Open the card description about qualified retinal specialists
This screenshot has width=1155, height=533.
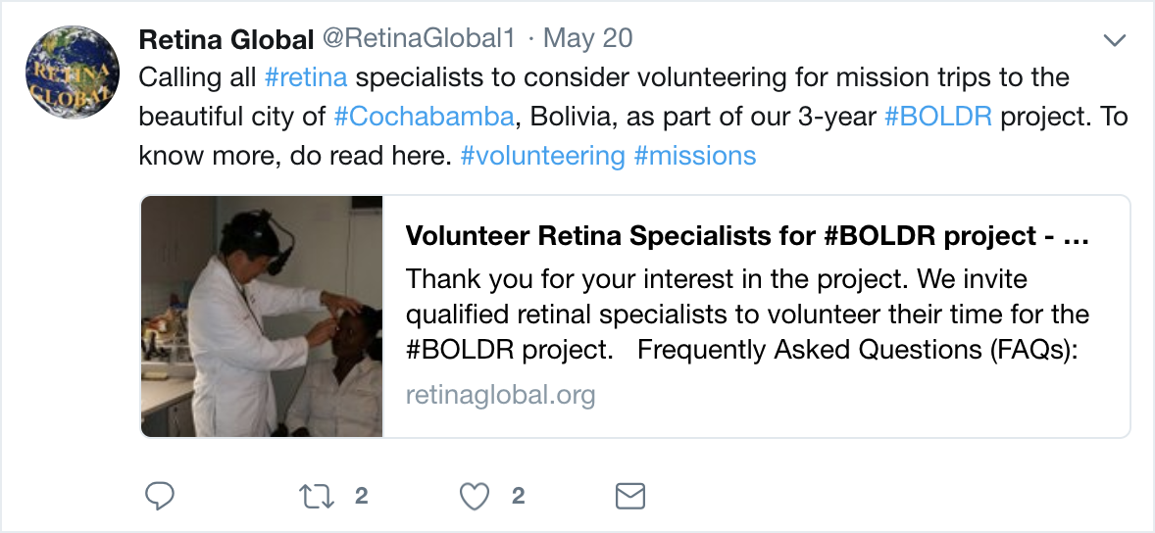[x=747, y=315]
